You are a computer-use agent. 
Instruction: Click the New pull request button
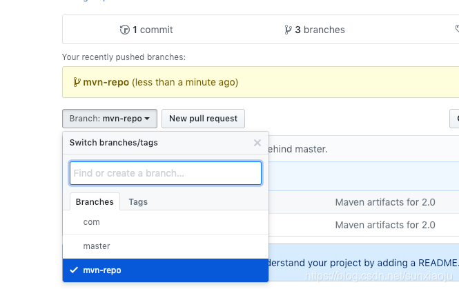(203, 119)
